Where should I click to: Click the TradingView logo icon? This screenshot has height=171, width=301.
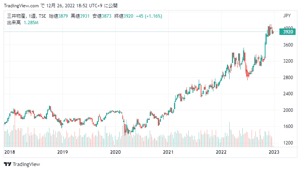coord(7,164)
